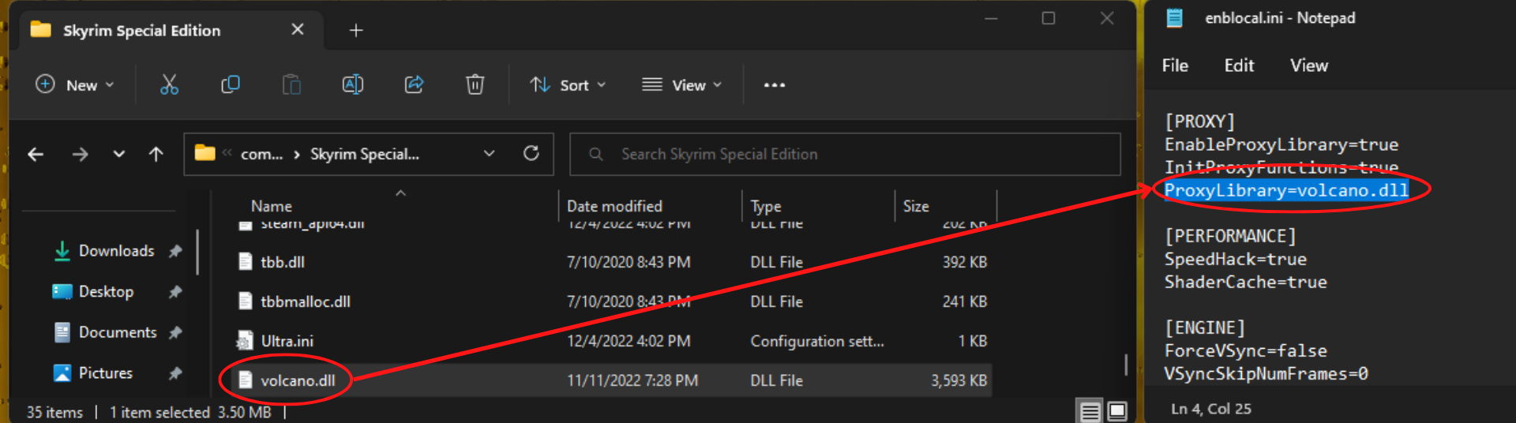1516x423 pixels.
Task: Close the Skyrim Special Edition tab
Action: [x=298, y=29]
